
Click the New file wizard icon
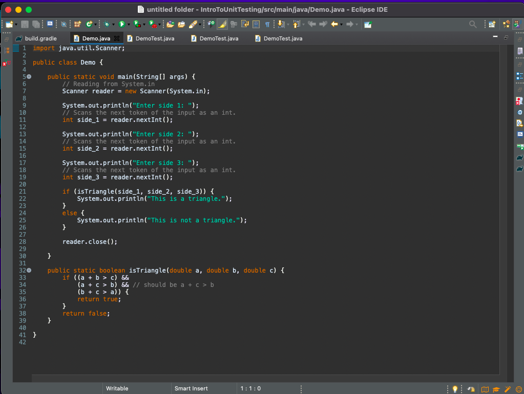pyautogui.click(x=9, y=24)
